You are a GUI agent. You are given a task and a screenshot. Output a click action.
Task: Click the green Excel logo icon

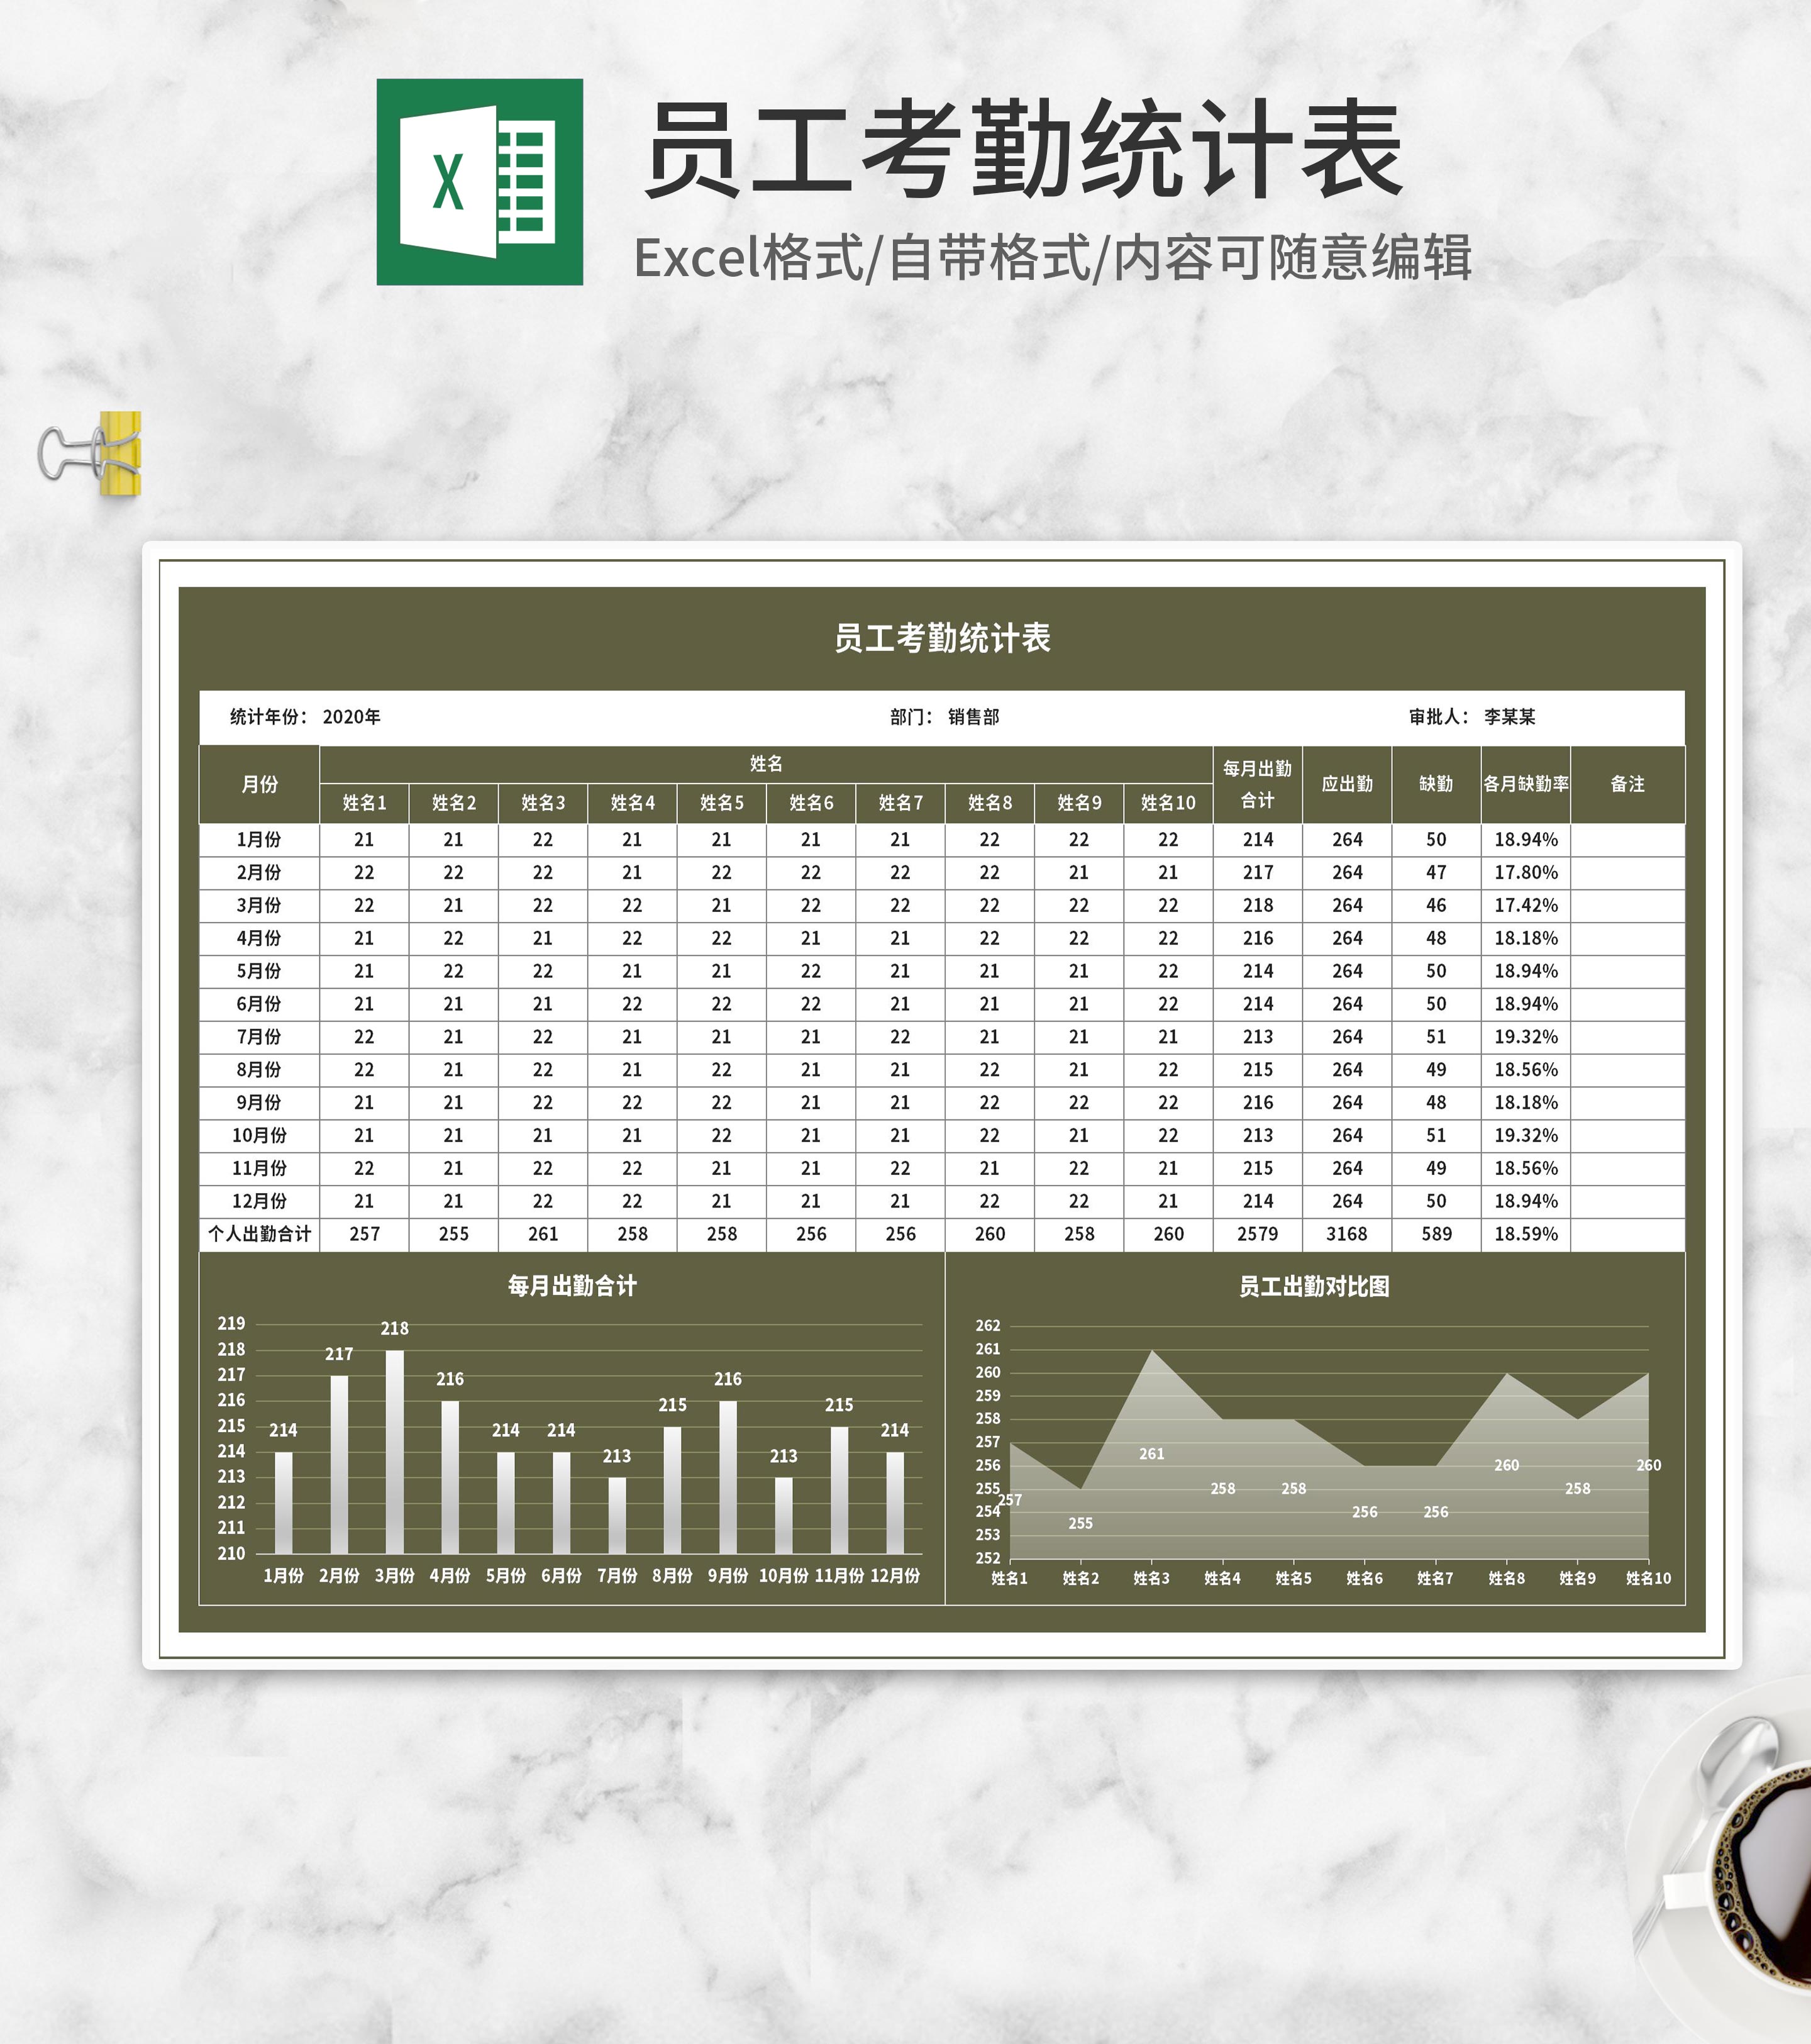pyautogui.click(x=479, y=182)
